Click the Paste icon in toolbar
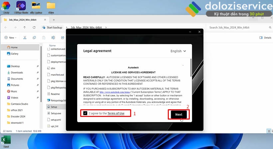 point(44,38)
